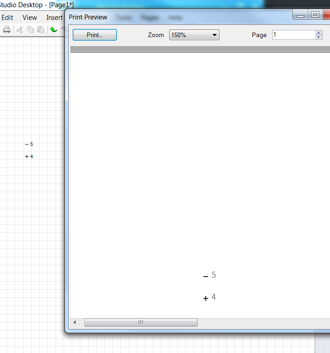This screenshot has height=353, width=330.
Task: Click the Print... button in Print Preview
Action: coord(95,35)
